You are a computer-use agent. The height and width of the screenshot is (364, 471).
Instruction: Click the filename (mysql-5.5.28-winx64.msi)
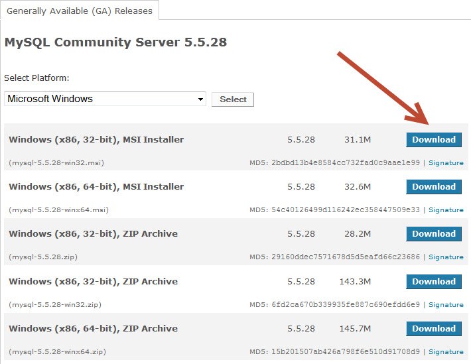[x=58, y=210]
